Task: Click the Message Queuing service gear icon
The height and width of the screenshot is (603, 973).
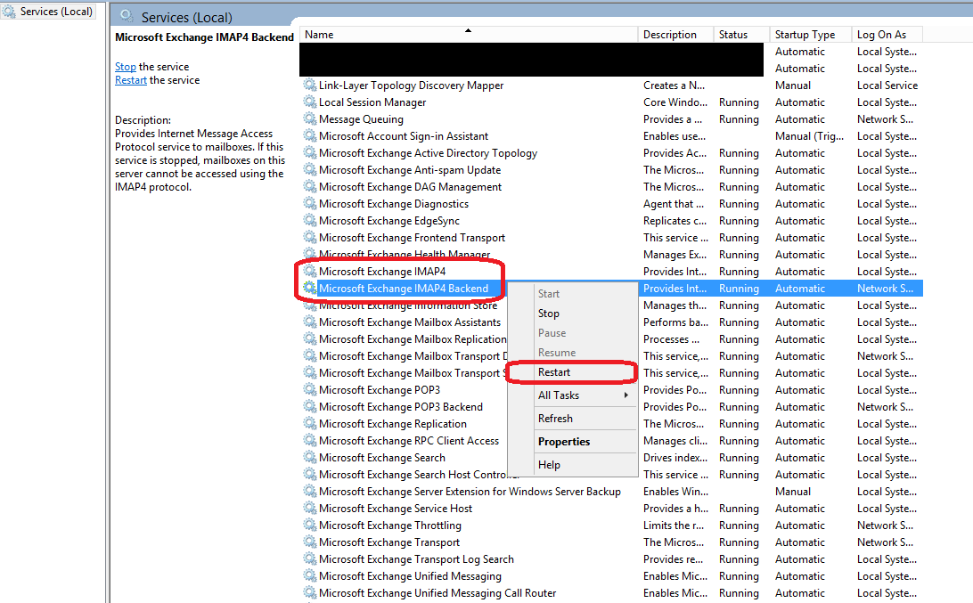Action: 310,118
